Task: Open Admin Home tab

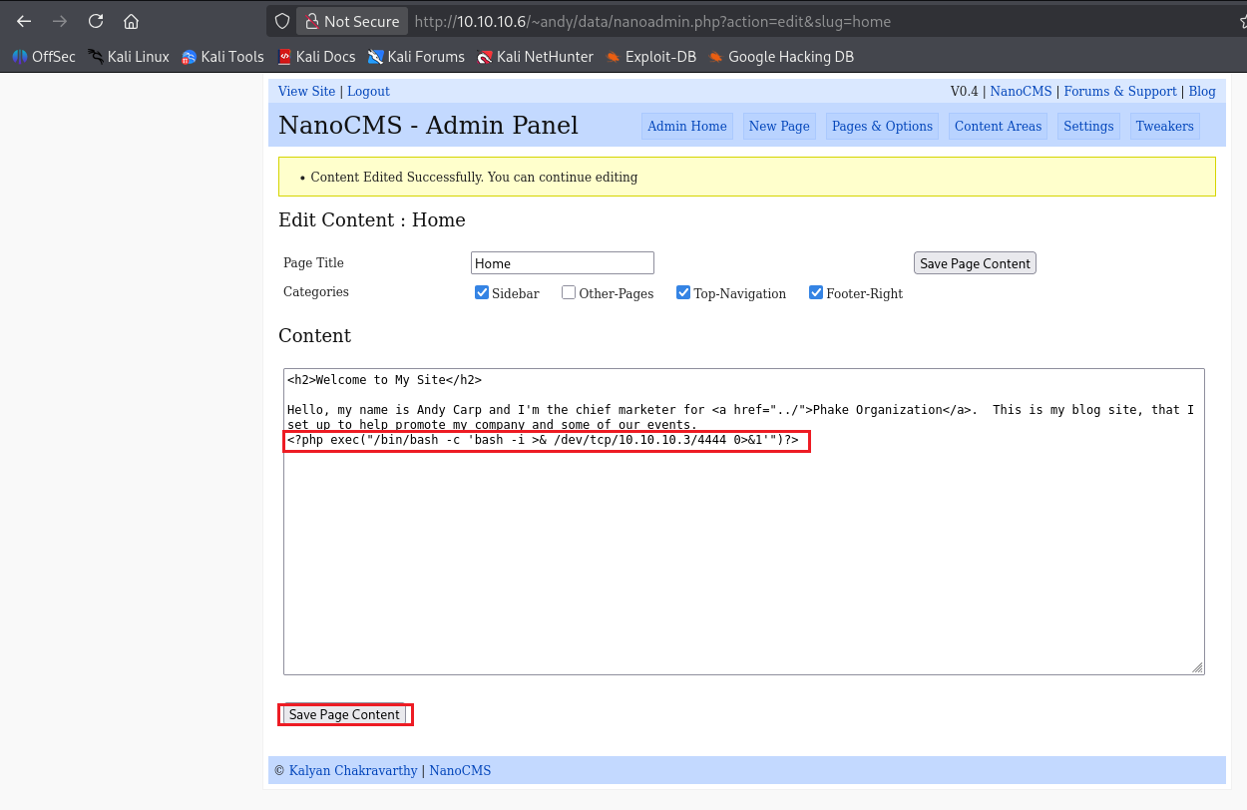Action: (686, 126)
